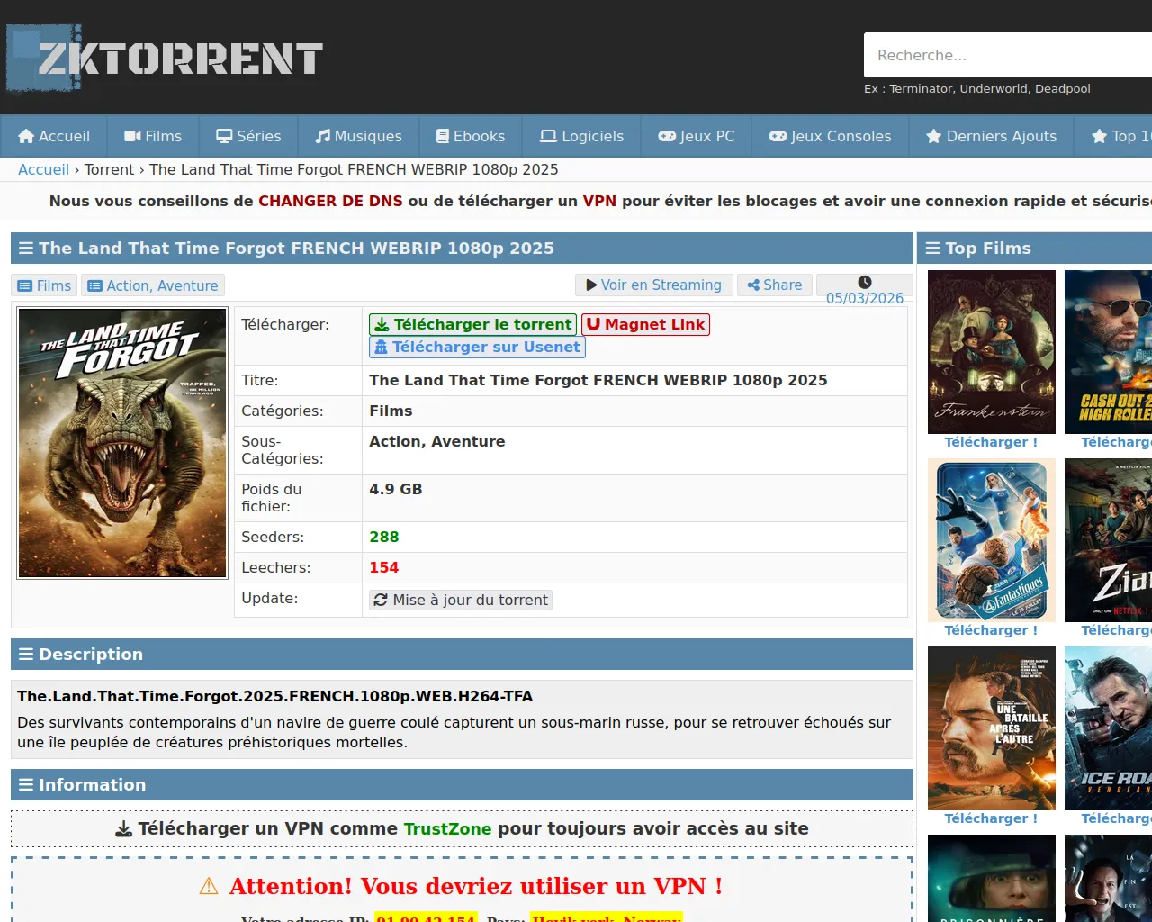The image size is (1152, 922).
Task: Click Voir en Streaming
Action: coord(654,285)
